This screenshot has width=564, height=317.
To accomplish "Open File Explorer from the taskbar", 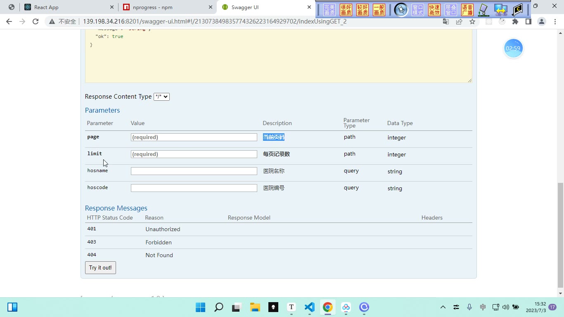I will coord(255,307).
